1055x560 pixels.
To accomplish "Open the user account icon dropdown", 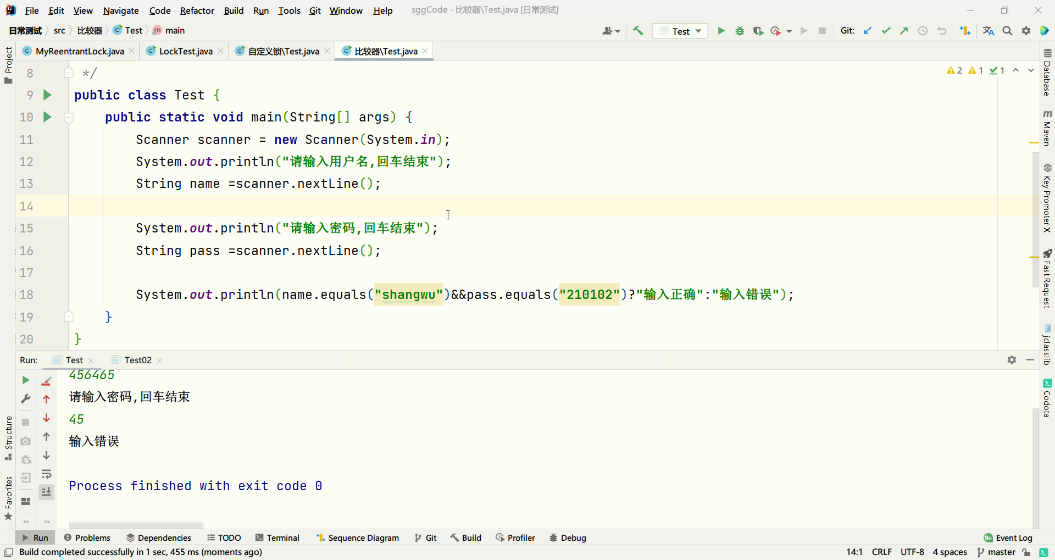I will click(x=611, y=31).
